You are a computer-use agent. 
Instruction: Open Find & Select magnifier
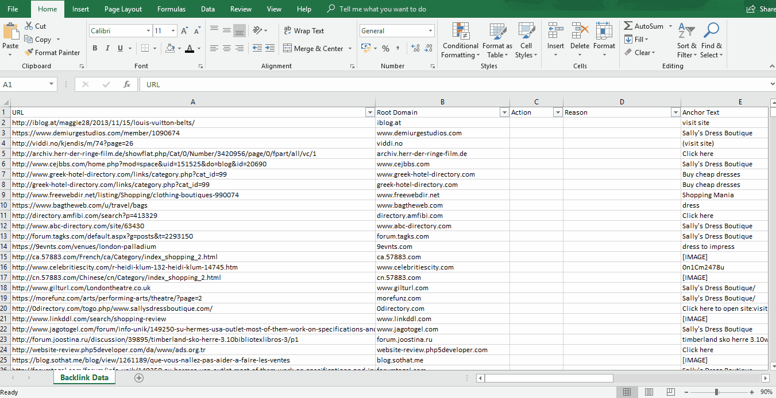point(711,40)
